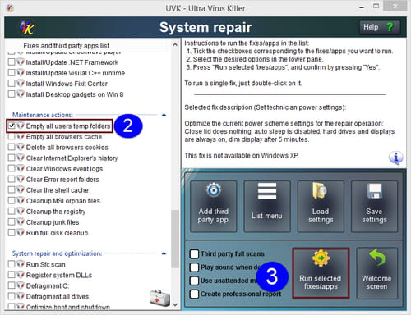Click the first aid kit icon
Screen dimensions: 411x315
(x=159, y=298)
